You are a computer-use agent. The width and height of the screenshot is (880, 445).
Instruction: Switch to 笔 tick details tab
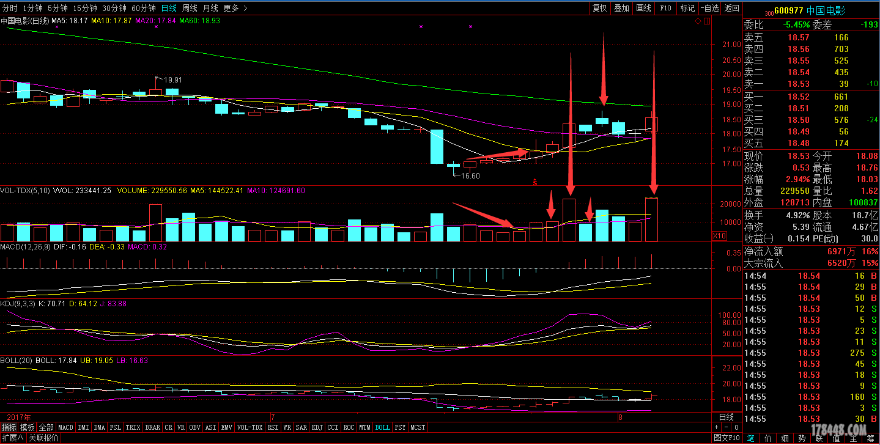pyautogui.click(x=752, y=438)
